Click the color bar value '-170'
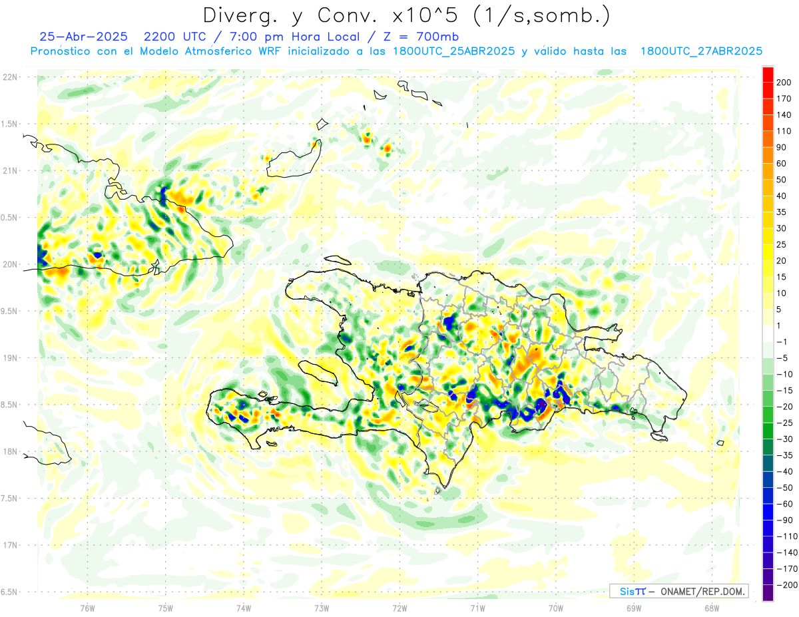 point(787,568)
